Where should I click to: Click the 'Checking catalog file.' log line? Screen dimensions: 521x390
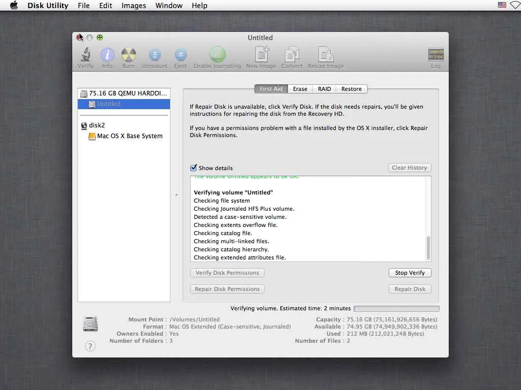coord(223,233)
